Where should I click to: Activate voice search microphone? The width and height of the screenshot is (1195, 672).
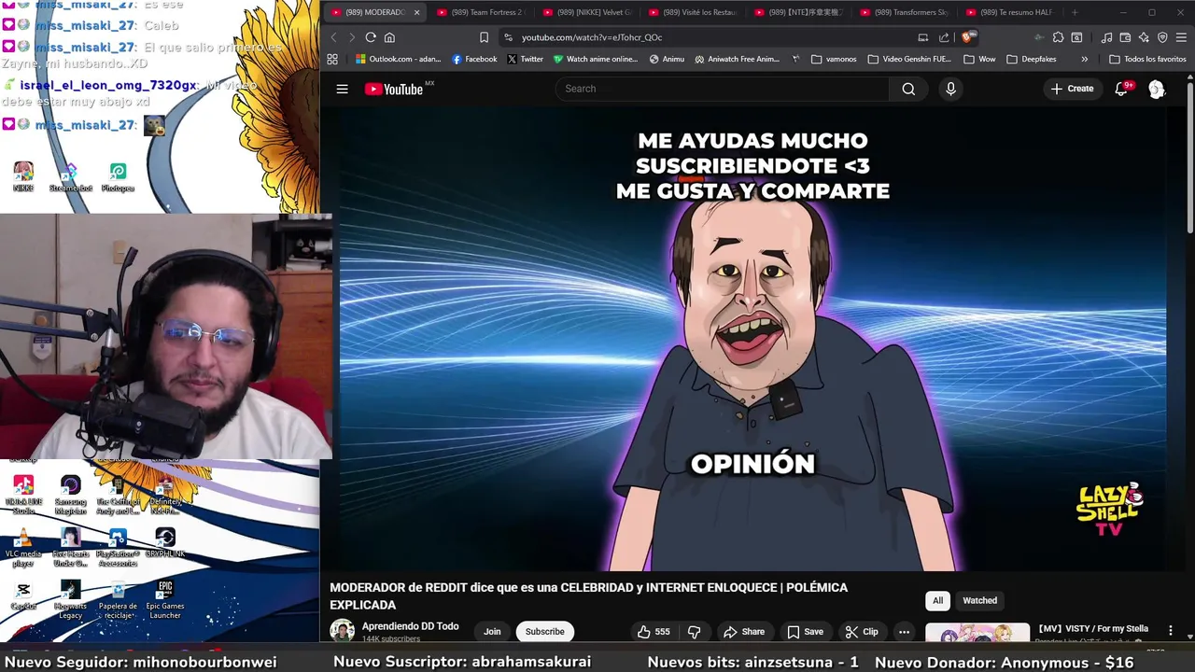[x=950, y=89]
